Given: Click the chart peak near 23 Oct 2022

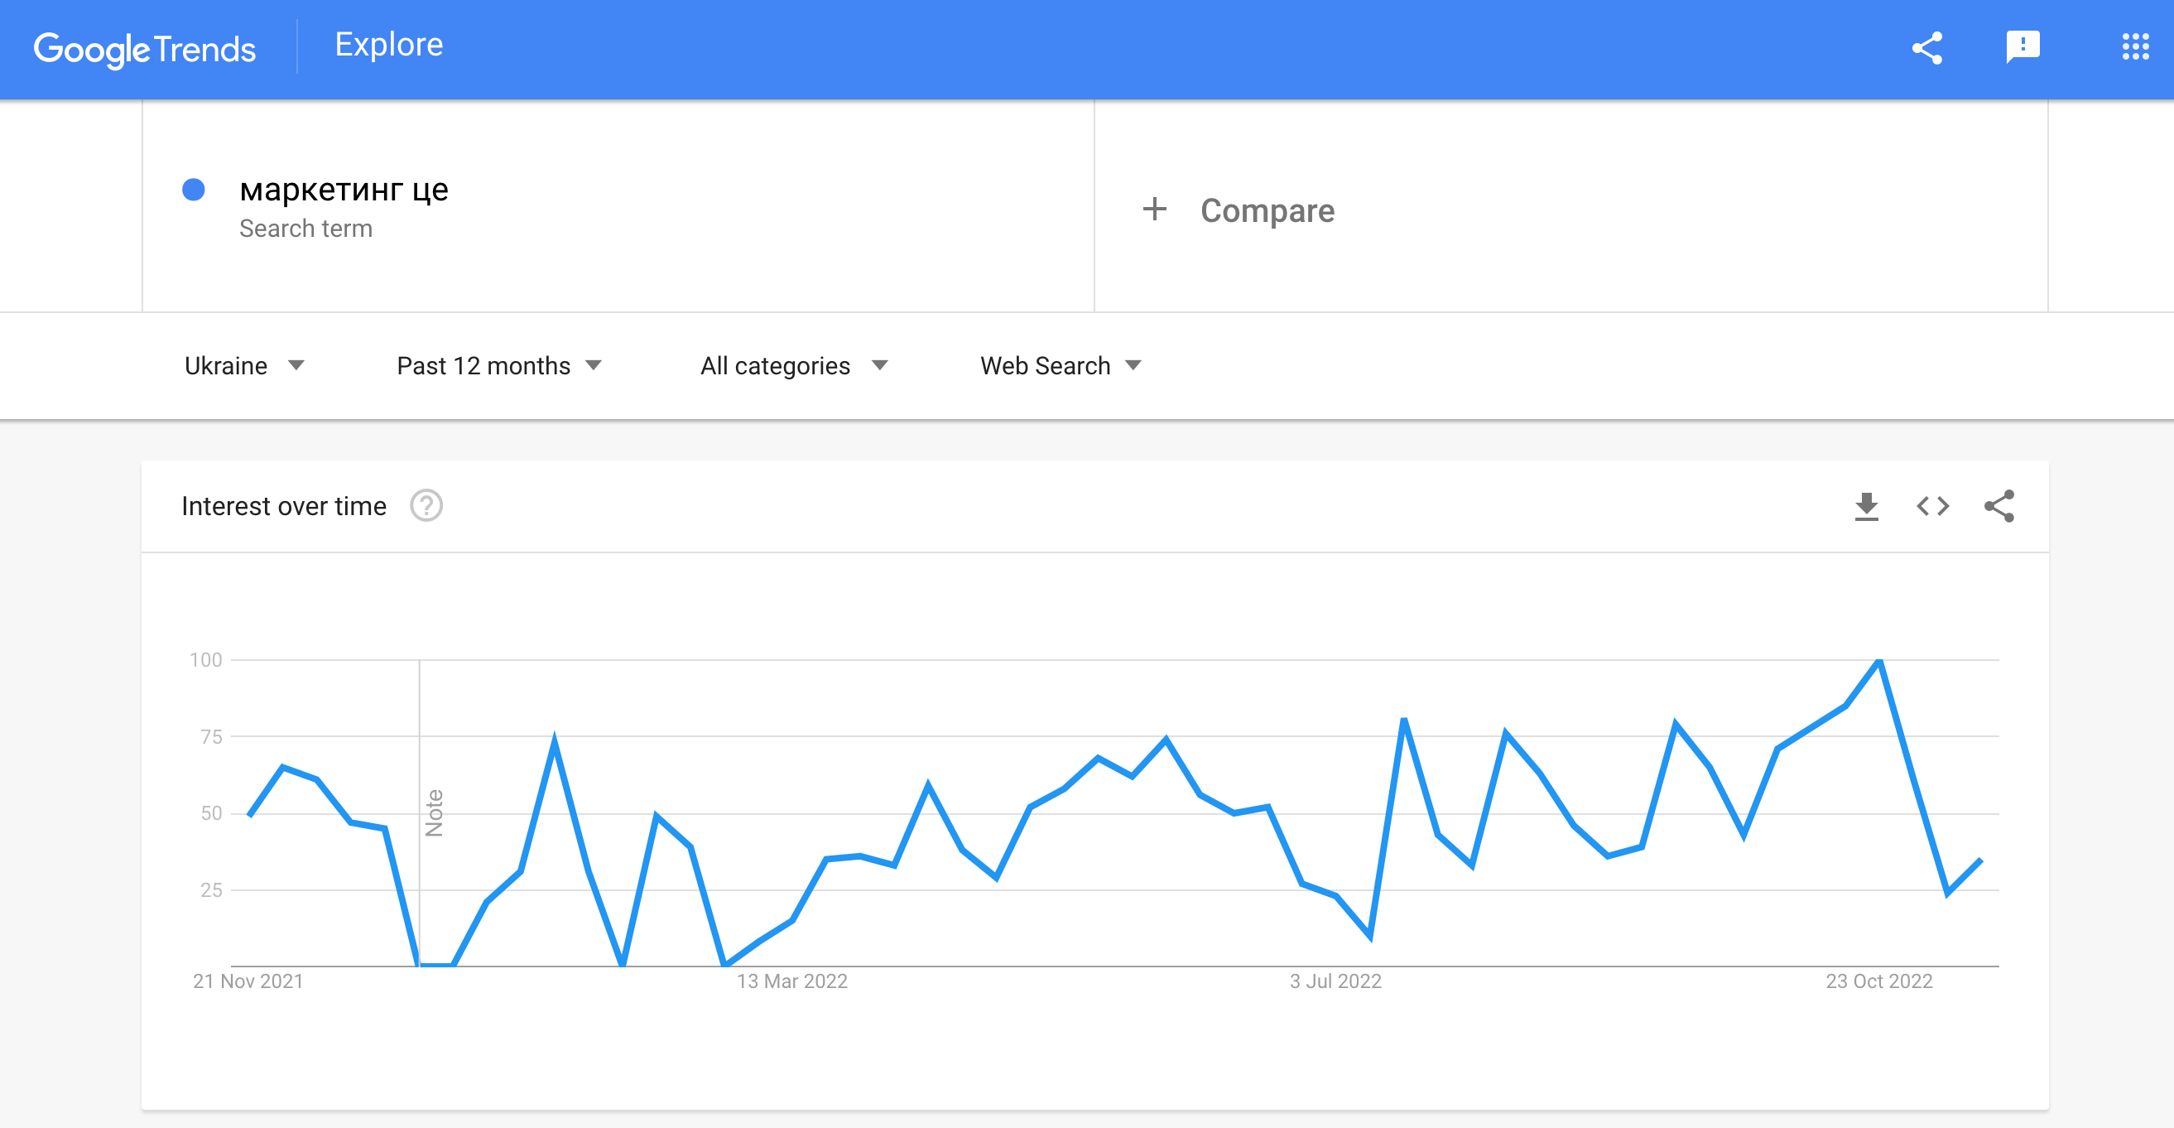Looking at the screenshot, I should point(1879,661).
